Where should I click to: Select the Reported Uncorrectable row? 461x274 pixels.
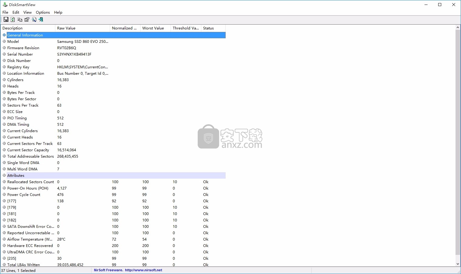click(x=113, y=233)
